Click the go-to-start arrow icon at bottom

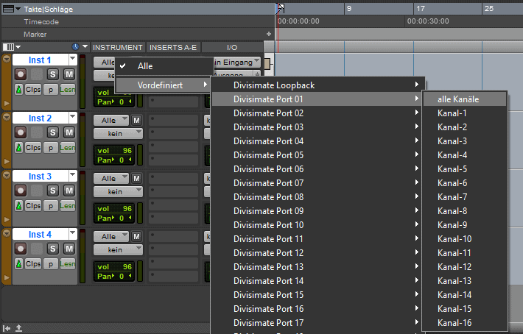click(x=7, y=328)
